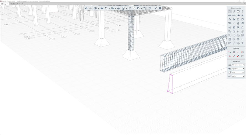Select the arrow selection tool
The width and height of the screenshot is (246, 138).
pos(230,12)
